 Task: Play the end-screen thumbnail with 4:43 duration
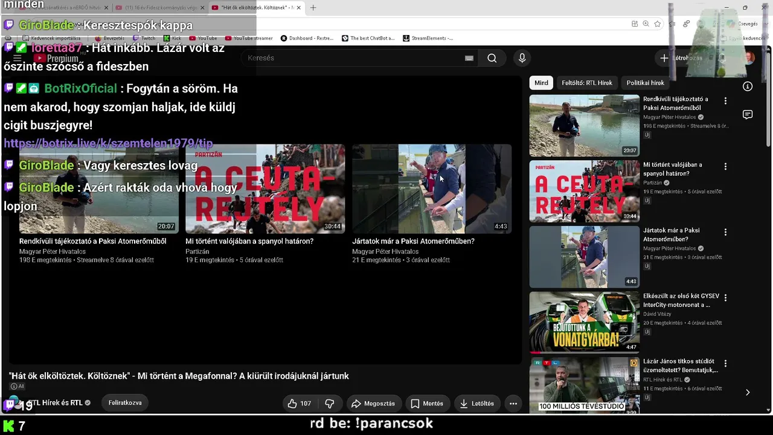pos(432,188)
